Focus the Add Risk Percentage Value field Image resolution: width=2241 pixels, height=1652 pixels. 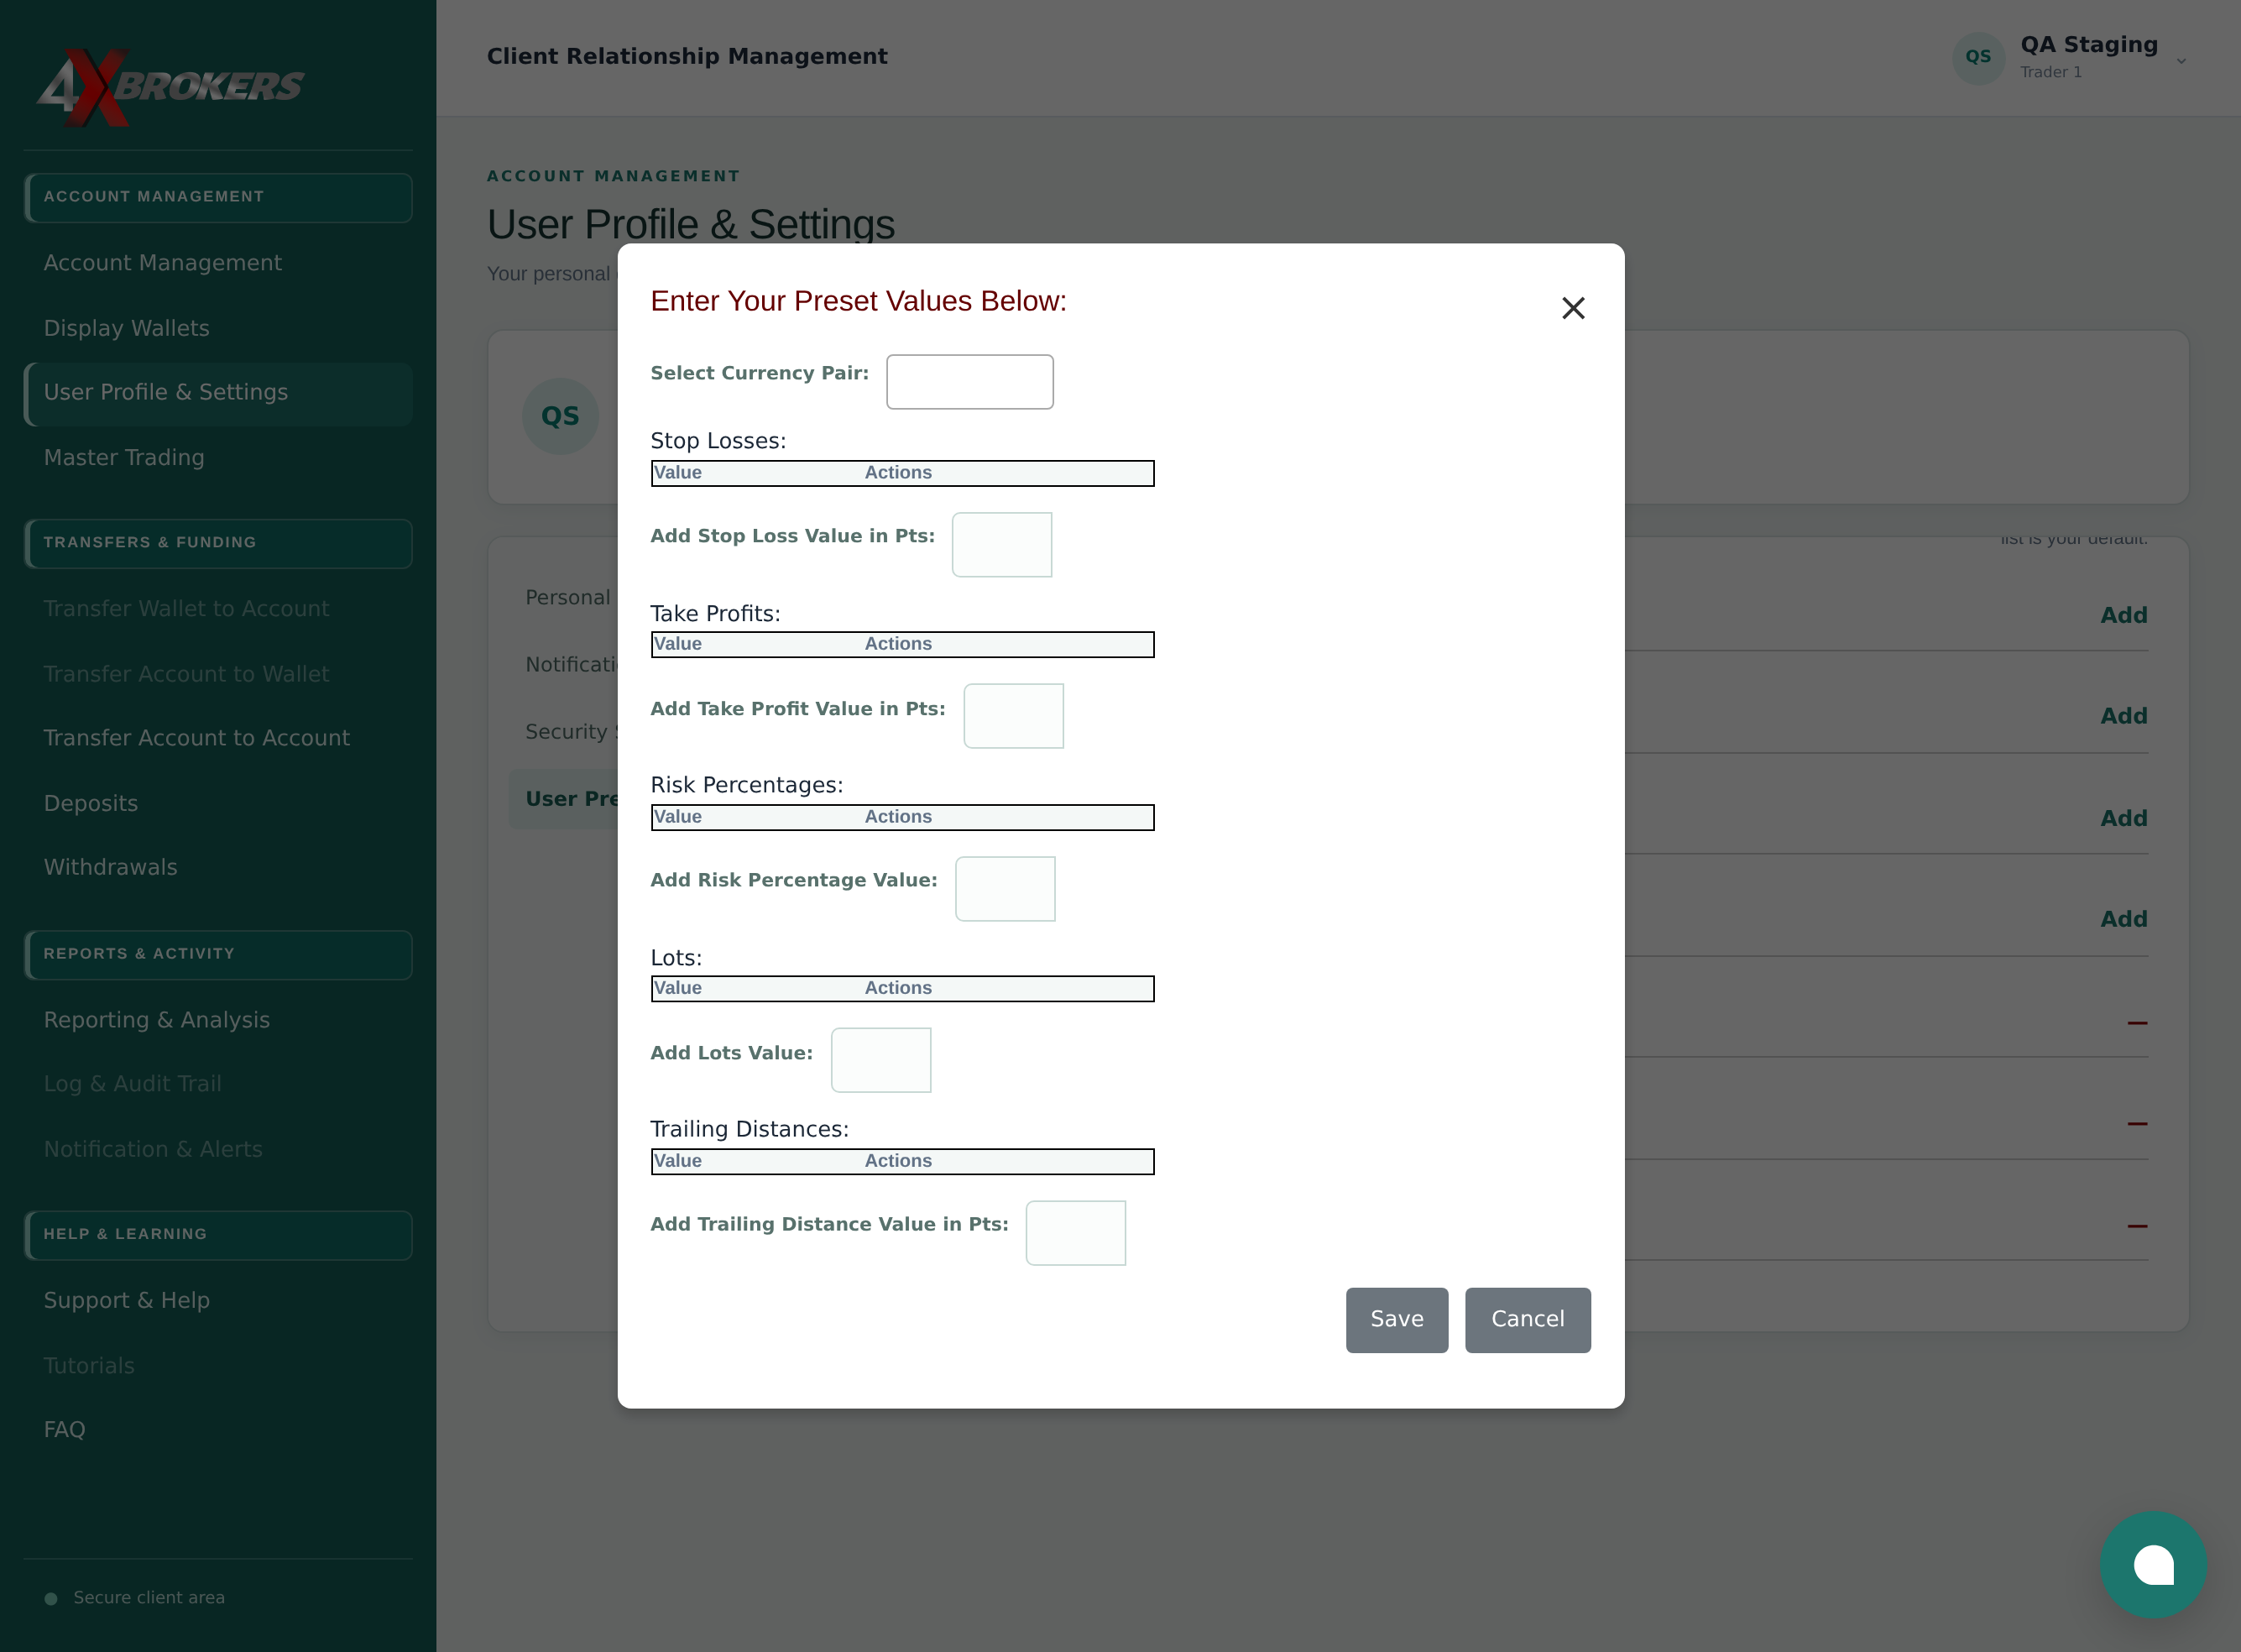coord(1005,889)
